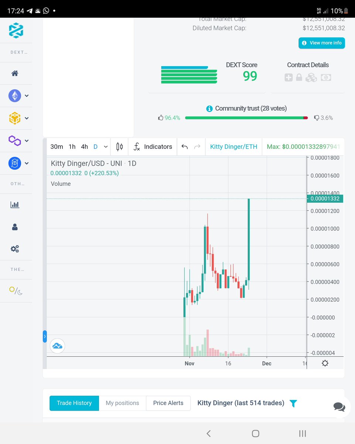Open the DEXTools logo home
Screen dimensions: 355x444
(x=16, y=30)
